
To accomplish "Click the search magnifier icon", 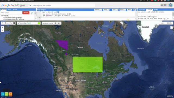I will tap(30, 5).
